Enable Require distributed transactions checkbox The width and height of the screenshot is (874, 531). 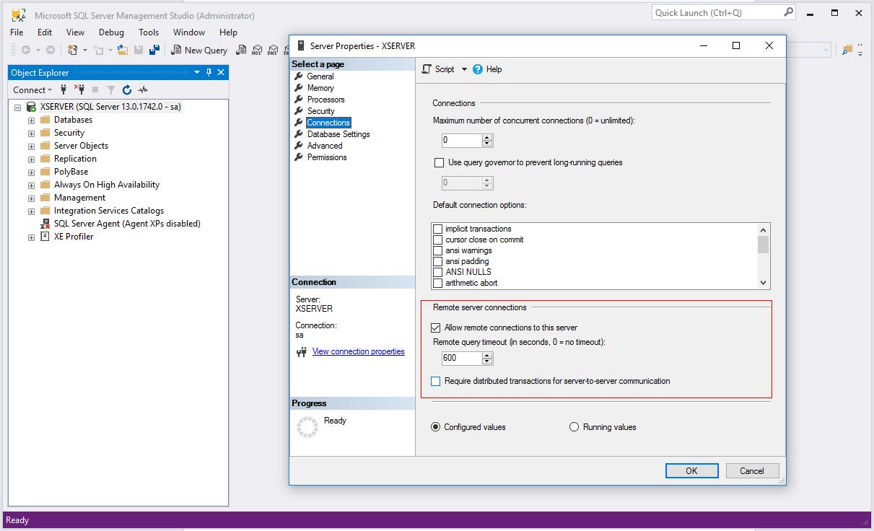pos(435,381)
